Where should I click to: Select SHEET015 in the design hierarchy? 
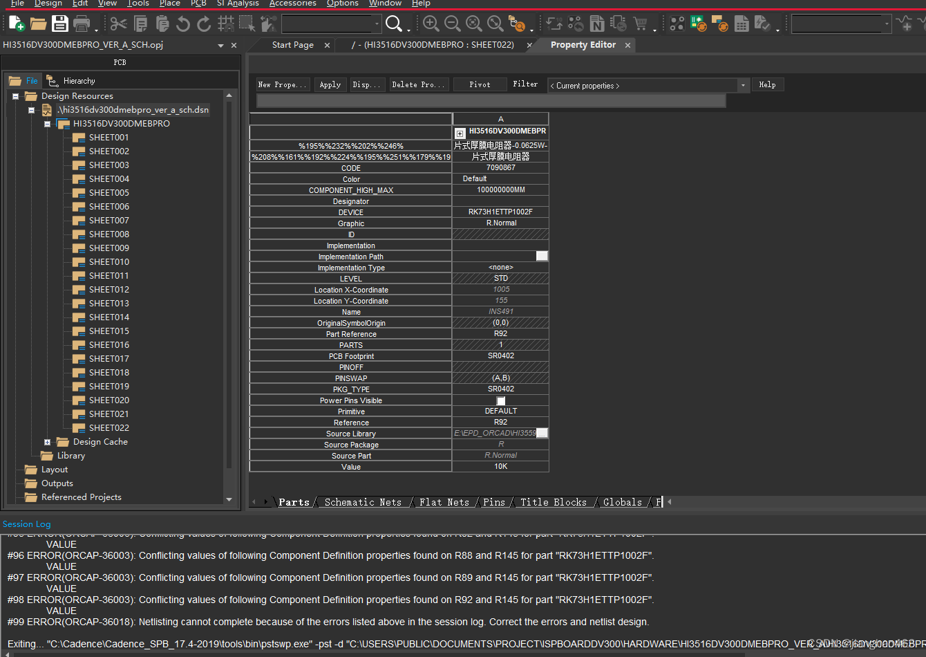(108, 331)
